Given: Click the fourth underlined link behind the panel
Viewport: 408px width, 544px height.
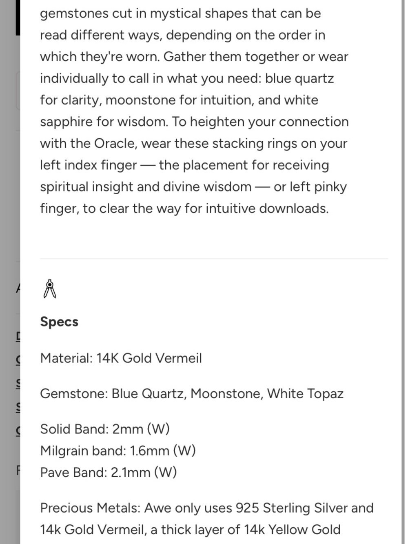Looking at the screenshot, I should pyautogui.click(x=18, y=407).
